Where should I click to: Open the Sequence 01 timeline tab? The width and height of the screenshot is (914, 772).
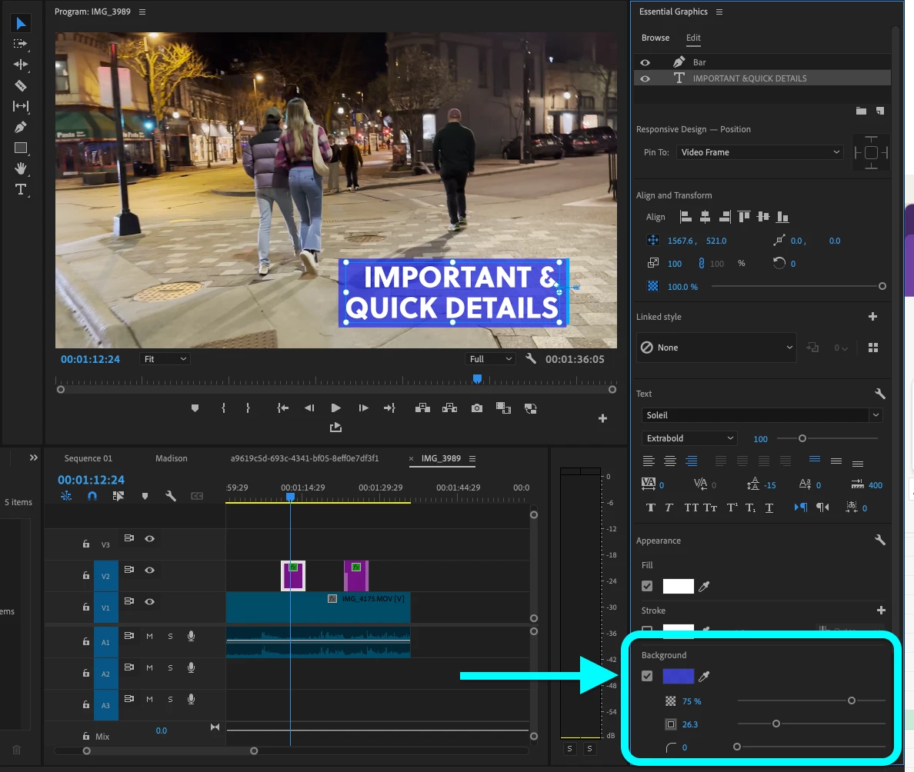pos(88,458)
